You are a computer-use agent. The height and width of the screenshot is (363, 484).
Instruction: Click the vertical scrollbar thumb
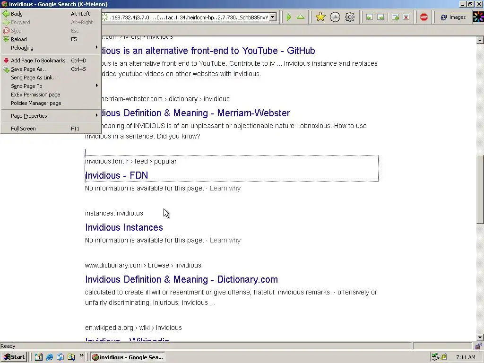tap(480, 189)
